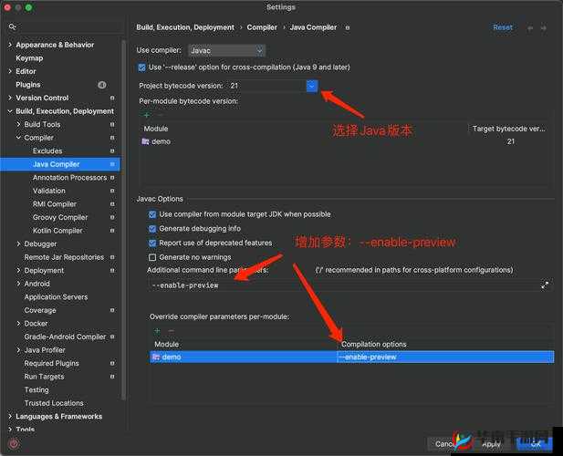Collapse Build, Execution, Deployment section
This screenshot has height=456, width=563.
click(x=10, y=111)
